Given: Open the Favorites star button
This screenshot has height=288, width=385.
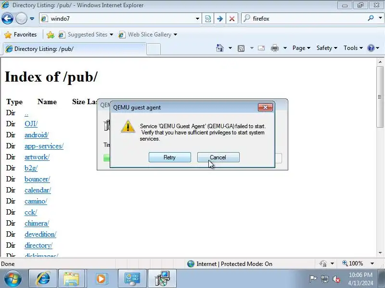Looking at the screenshot, I should pos(20,35).
